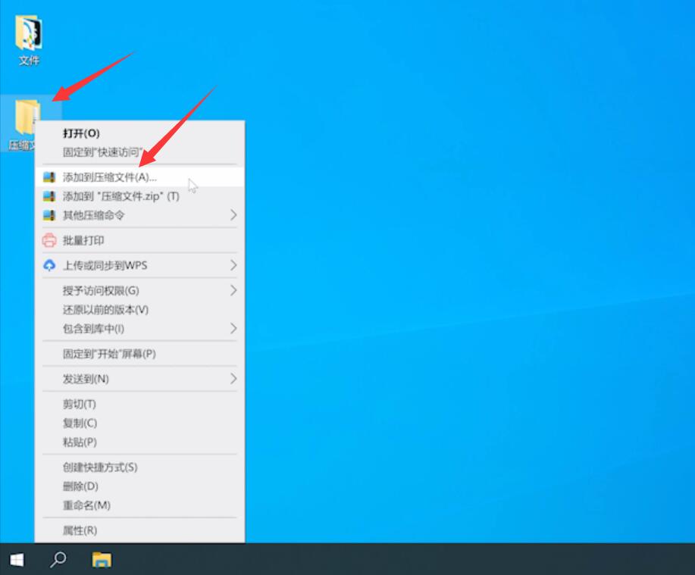The height and width of the screenshot is (575, 695).
Task: Choose 重命名(M) from the context menu
Action: point(139,505)
